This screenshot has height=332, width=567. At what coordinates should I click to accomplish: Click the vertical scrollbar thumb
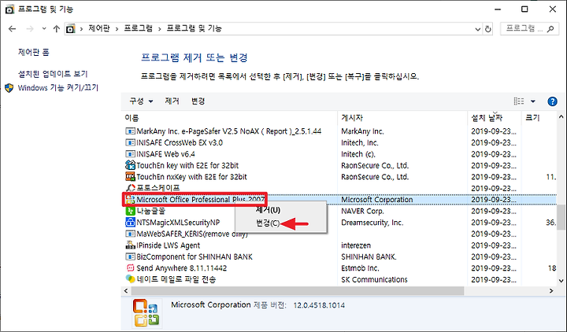(561, 216)
